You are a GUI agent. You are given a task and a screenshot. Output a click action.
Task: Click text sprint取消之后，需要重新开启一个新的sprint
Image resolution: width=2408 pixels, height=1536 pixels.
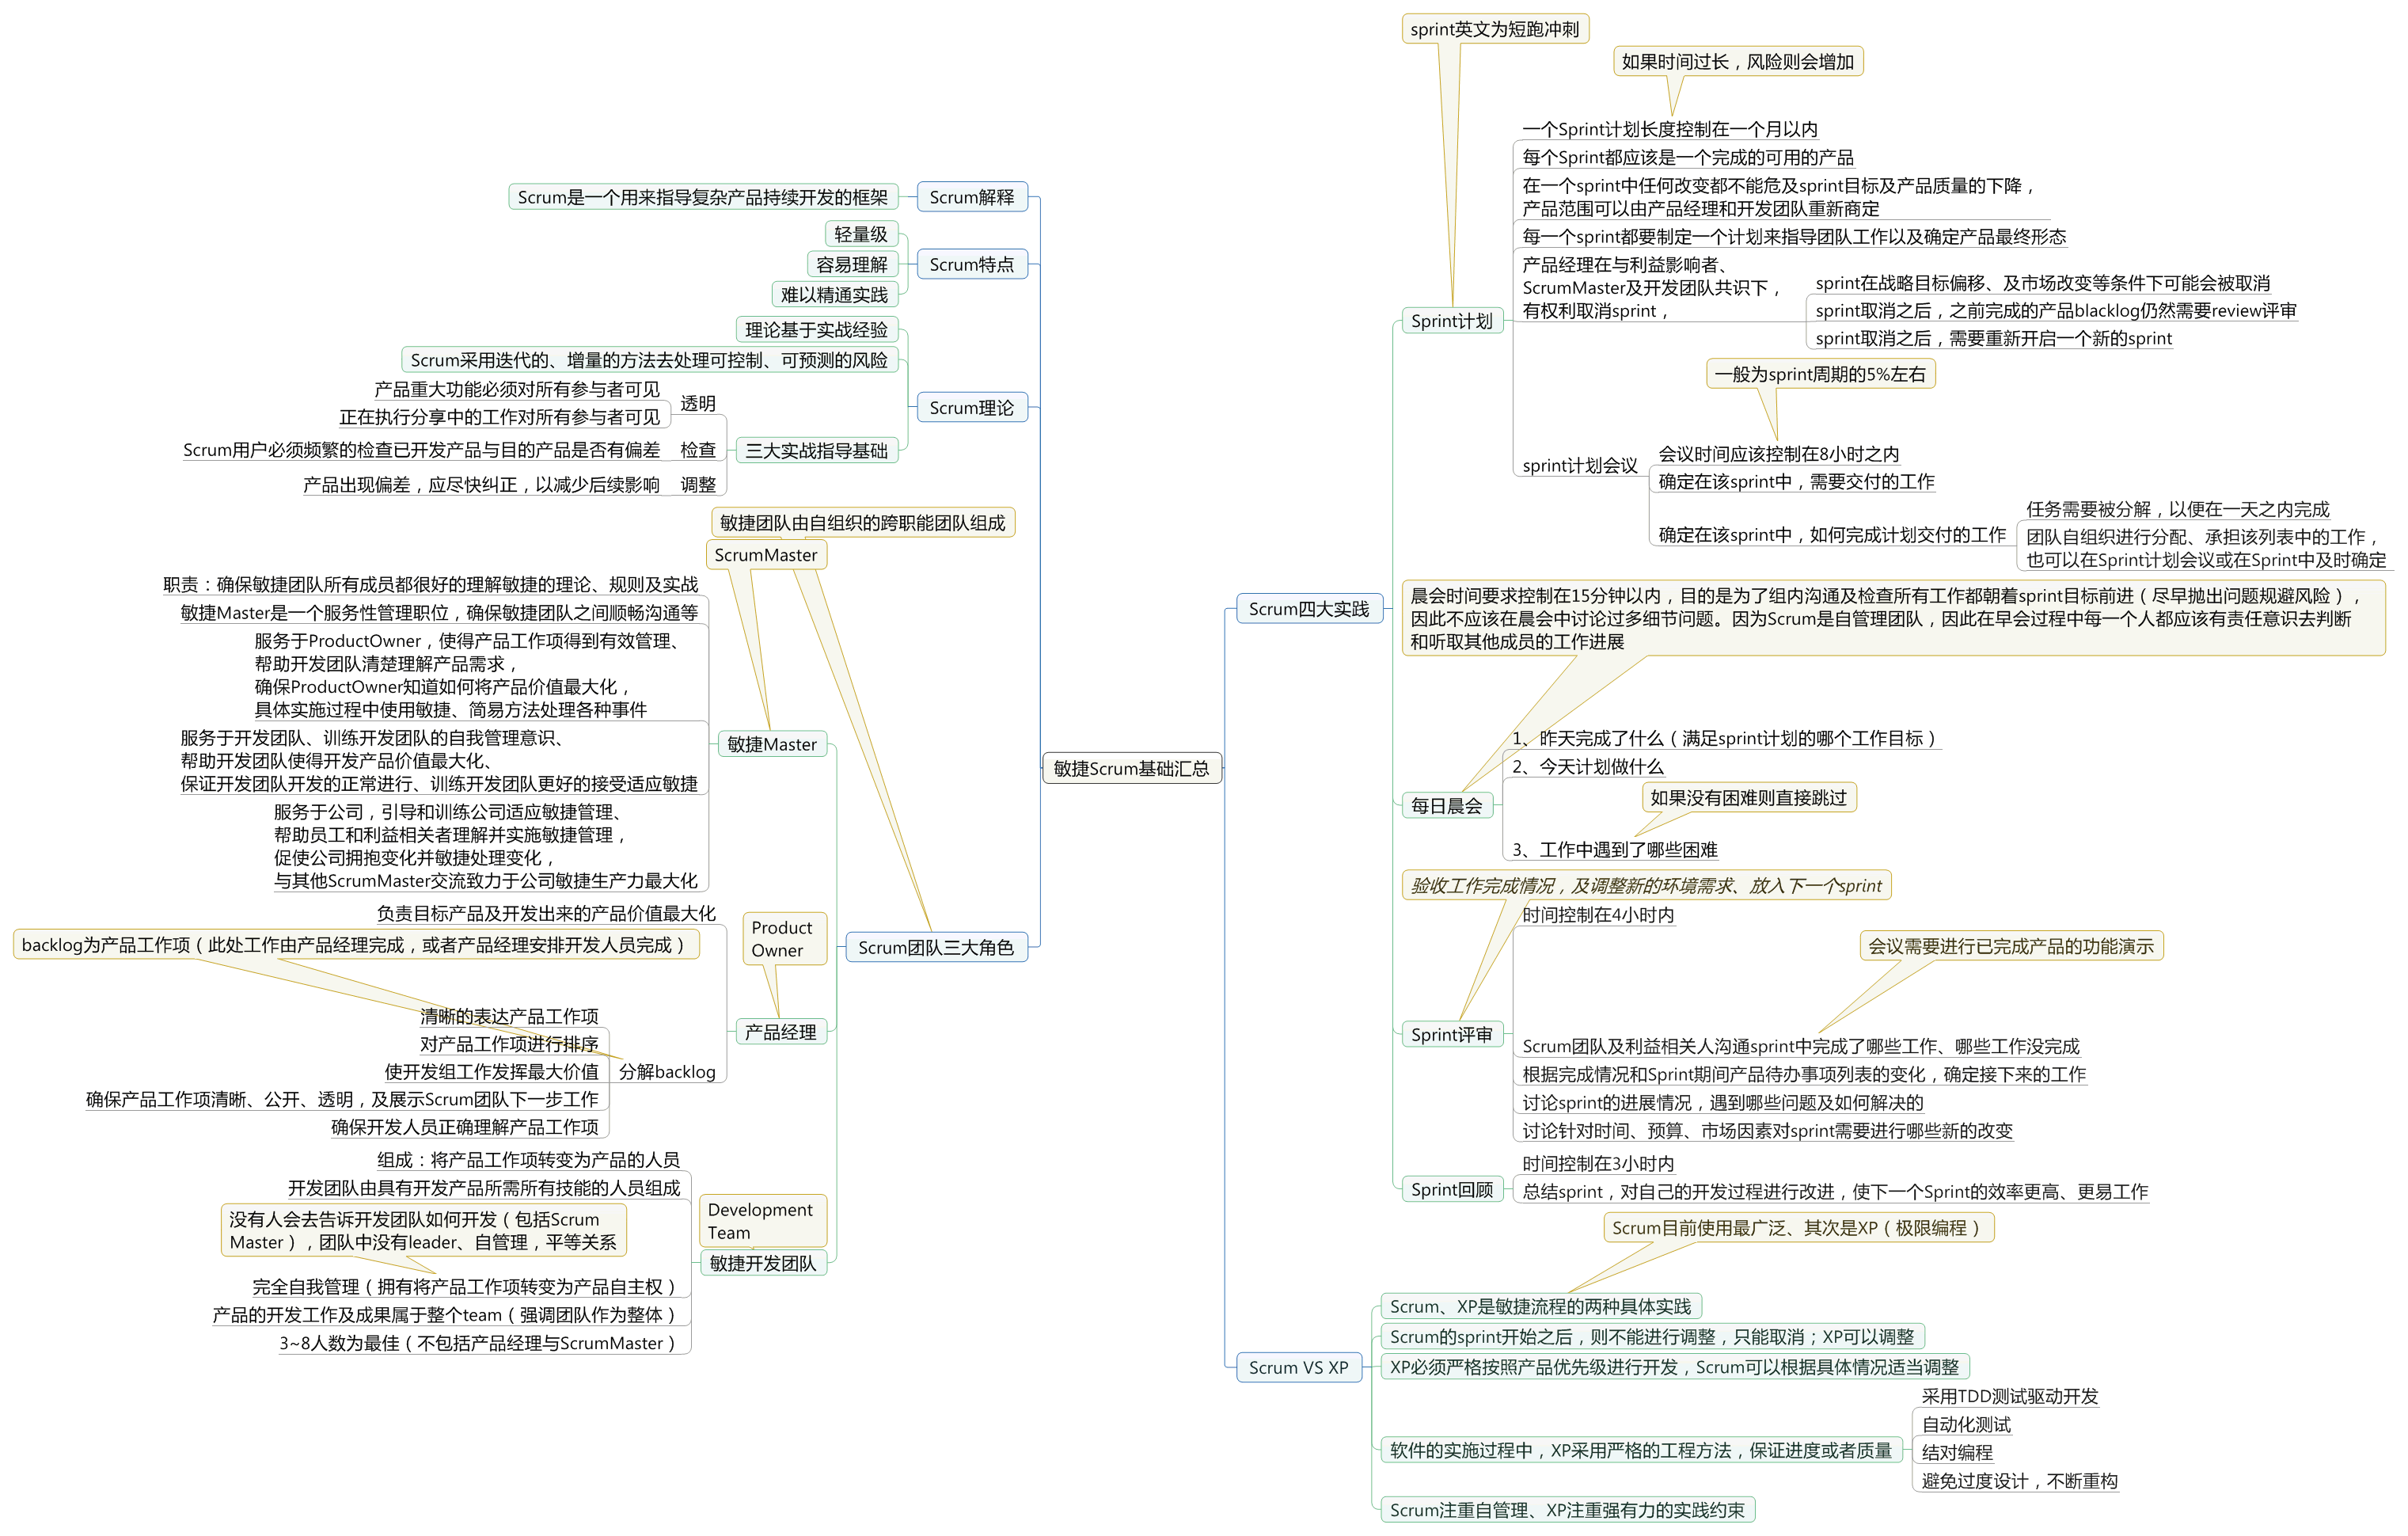(x=1994, y=338)
